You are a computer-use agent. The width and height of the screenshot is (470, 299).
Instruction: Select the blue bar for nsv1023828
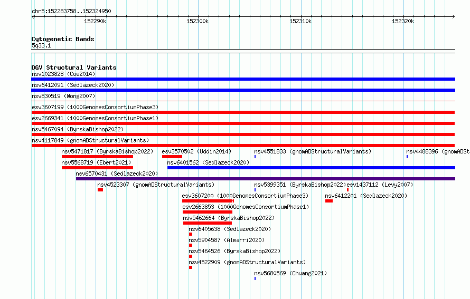click(x=243, y=79)
